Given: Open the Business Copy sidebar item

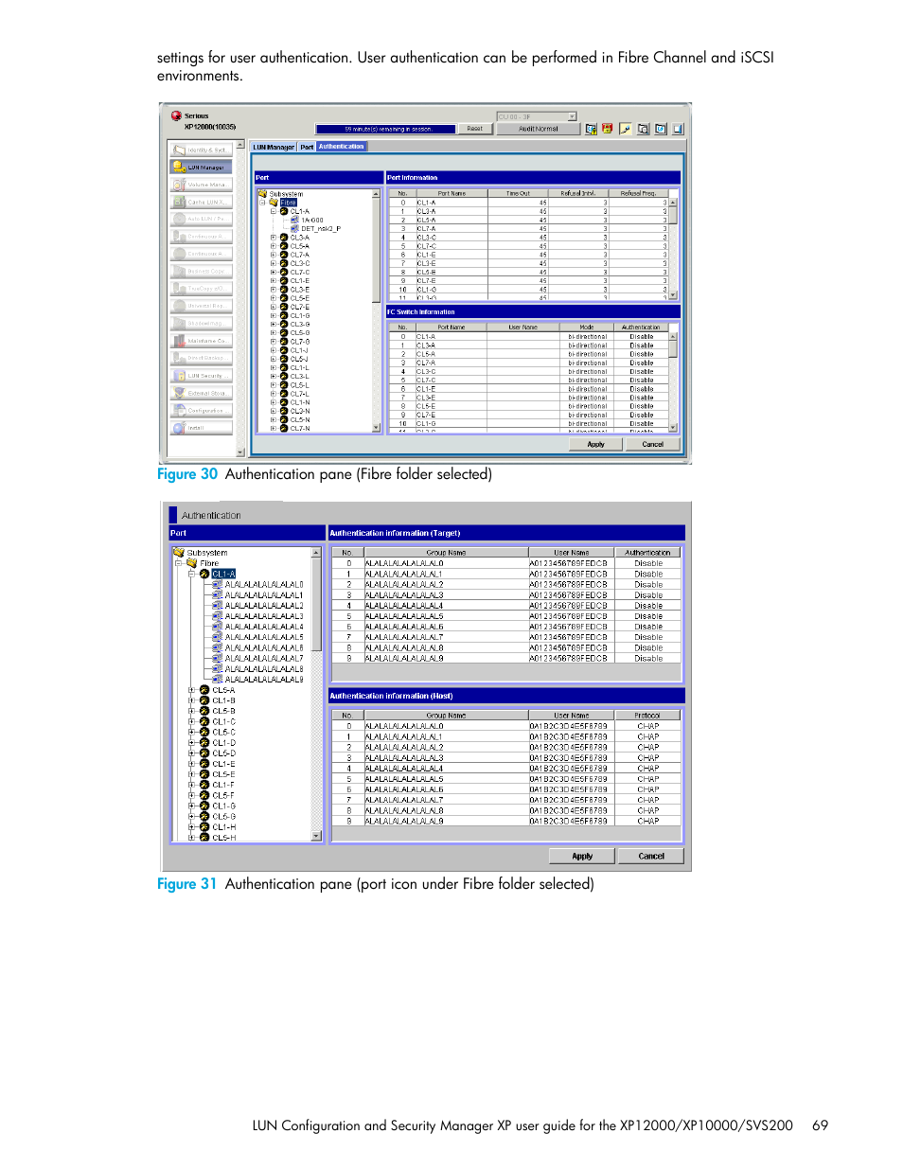Looking at the screenshot, I should point(202,271).
